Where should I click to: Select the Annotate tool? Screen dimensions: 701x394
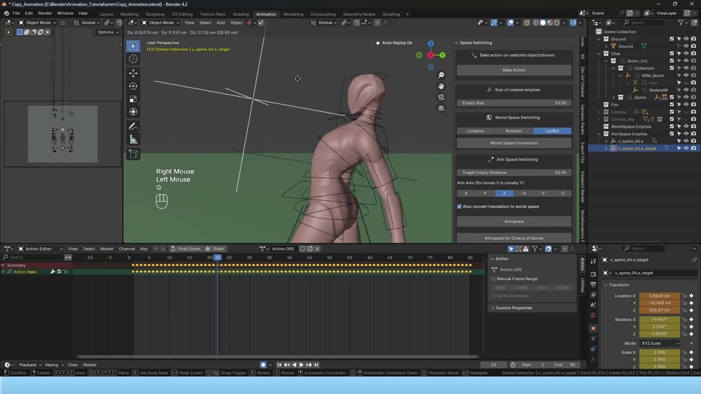coord(133,126)
